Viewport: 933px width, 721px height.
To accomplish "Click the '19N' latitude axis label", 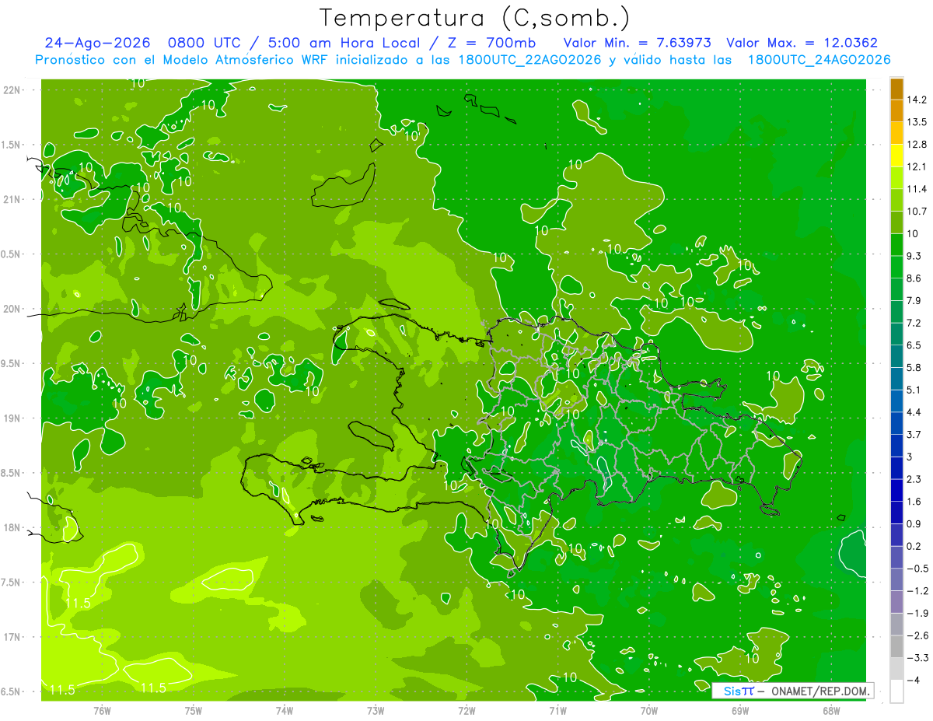I will tap(12, 418).
